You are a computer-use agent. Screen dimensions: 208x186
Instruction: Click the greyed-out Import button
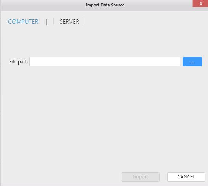(141, 177)
